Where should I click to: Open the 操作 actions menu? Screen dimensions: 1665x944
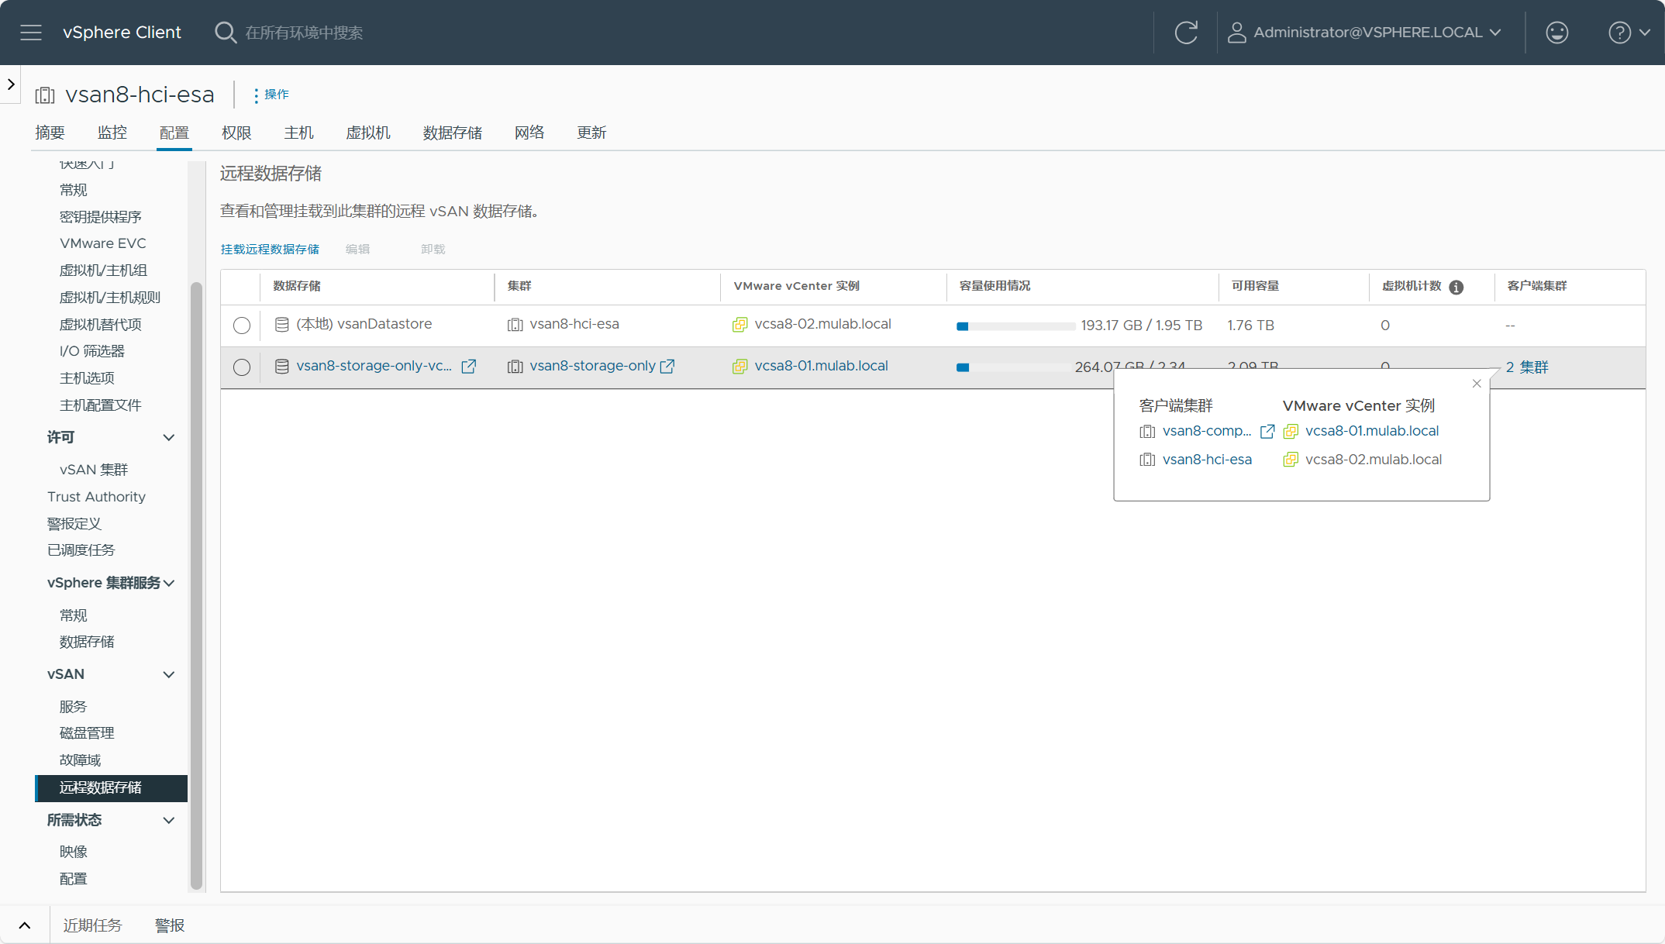point(271,95)
